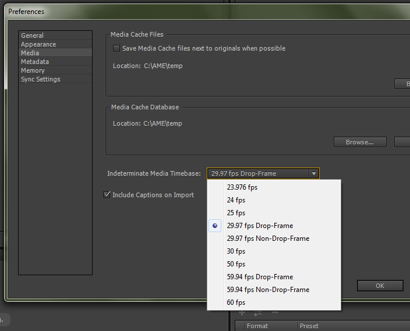Click the Media Cache Files location path text
The image size is (410, 331).
(x=163, y=66)
